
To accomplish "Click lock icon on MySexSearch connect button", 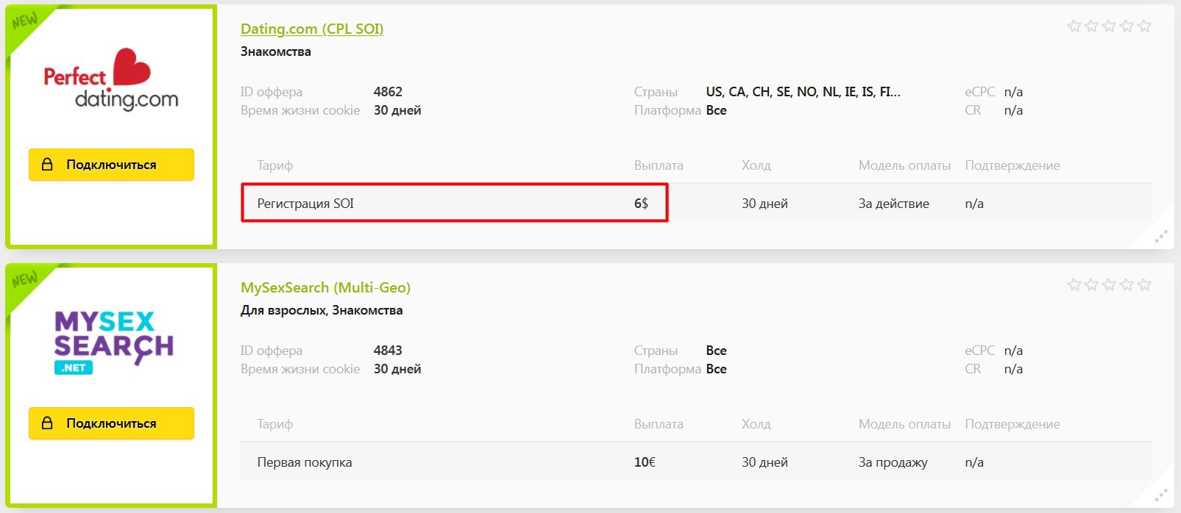I will (x=47, y=423).
